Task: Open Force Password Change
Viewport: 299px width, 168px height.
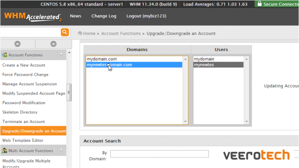Action: [25, 74]
